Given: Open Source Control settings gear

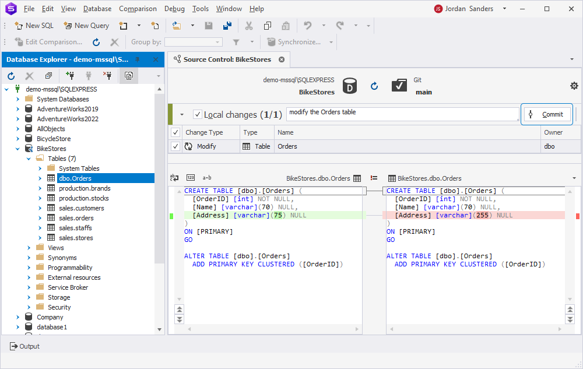Looking at the screenshot, I should point(574,86).
